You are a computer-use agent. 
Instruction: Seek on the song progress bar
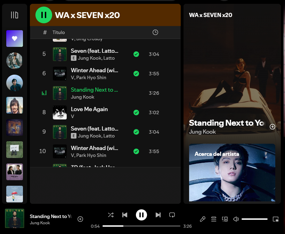tap(141, 226)
